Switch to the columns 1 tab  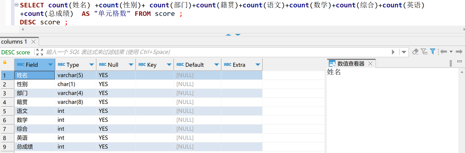pos(14,41)
